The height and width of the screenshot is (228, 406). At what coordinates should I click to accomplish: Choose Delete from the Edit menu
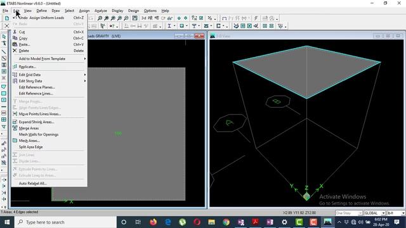pyautogui.click(x=49, y=51)
